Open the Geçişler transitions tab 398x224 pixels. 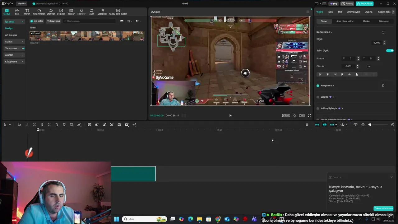(x=61, y=12)
